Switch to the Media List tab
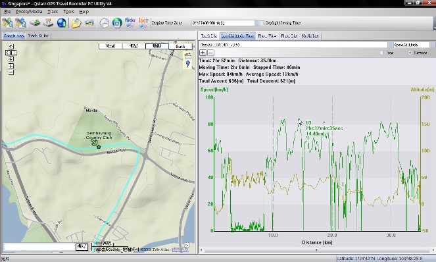The height and width of the screenshot is (262, 436). click(x=310, y=36)
